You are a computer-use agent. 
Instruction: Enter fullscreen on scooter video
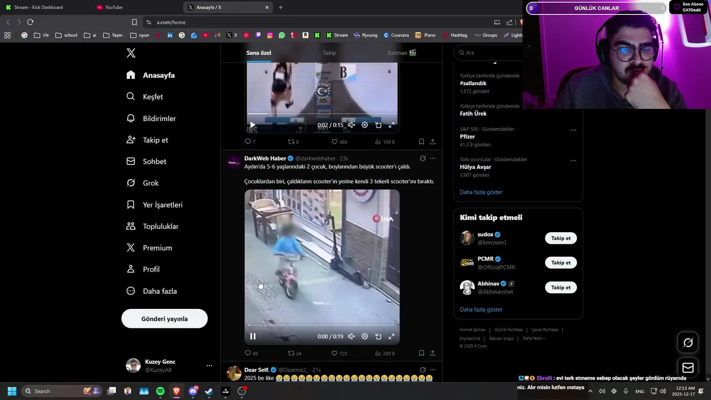[x=392, y=336]
